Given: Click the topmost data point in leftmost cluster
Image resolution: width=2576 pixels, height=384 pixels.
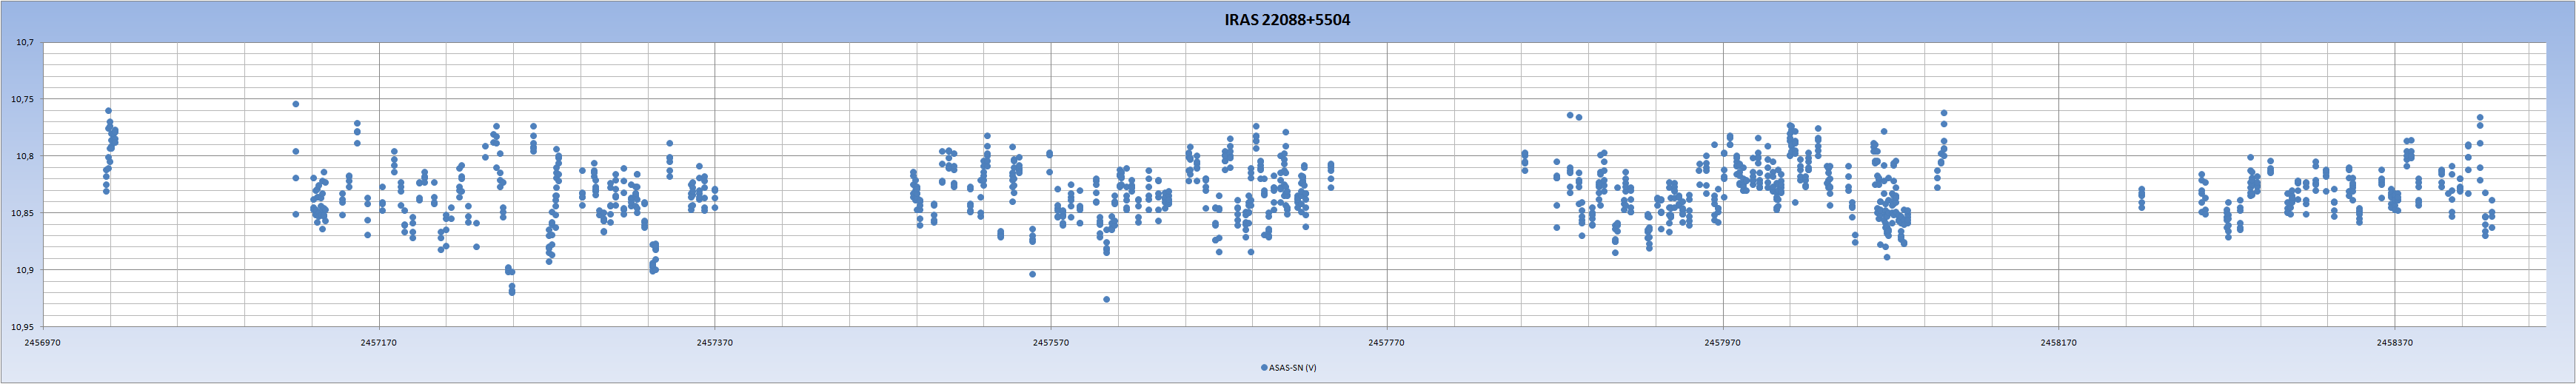Looking at the screenshot, I should (x=109, y=111).
